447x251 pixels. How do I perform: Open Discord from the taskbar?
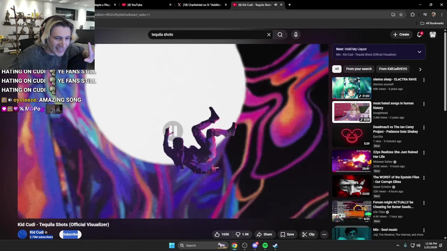(255, 245)
